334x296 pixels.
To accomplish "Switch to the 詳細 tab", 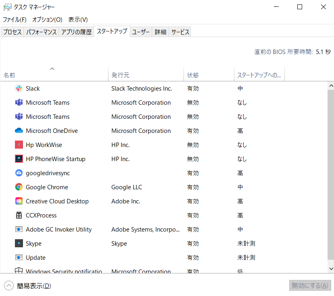I will [160, 32].
